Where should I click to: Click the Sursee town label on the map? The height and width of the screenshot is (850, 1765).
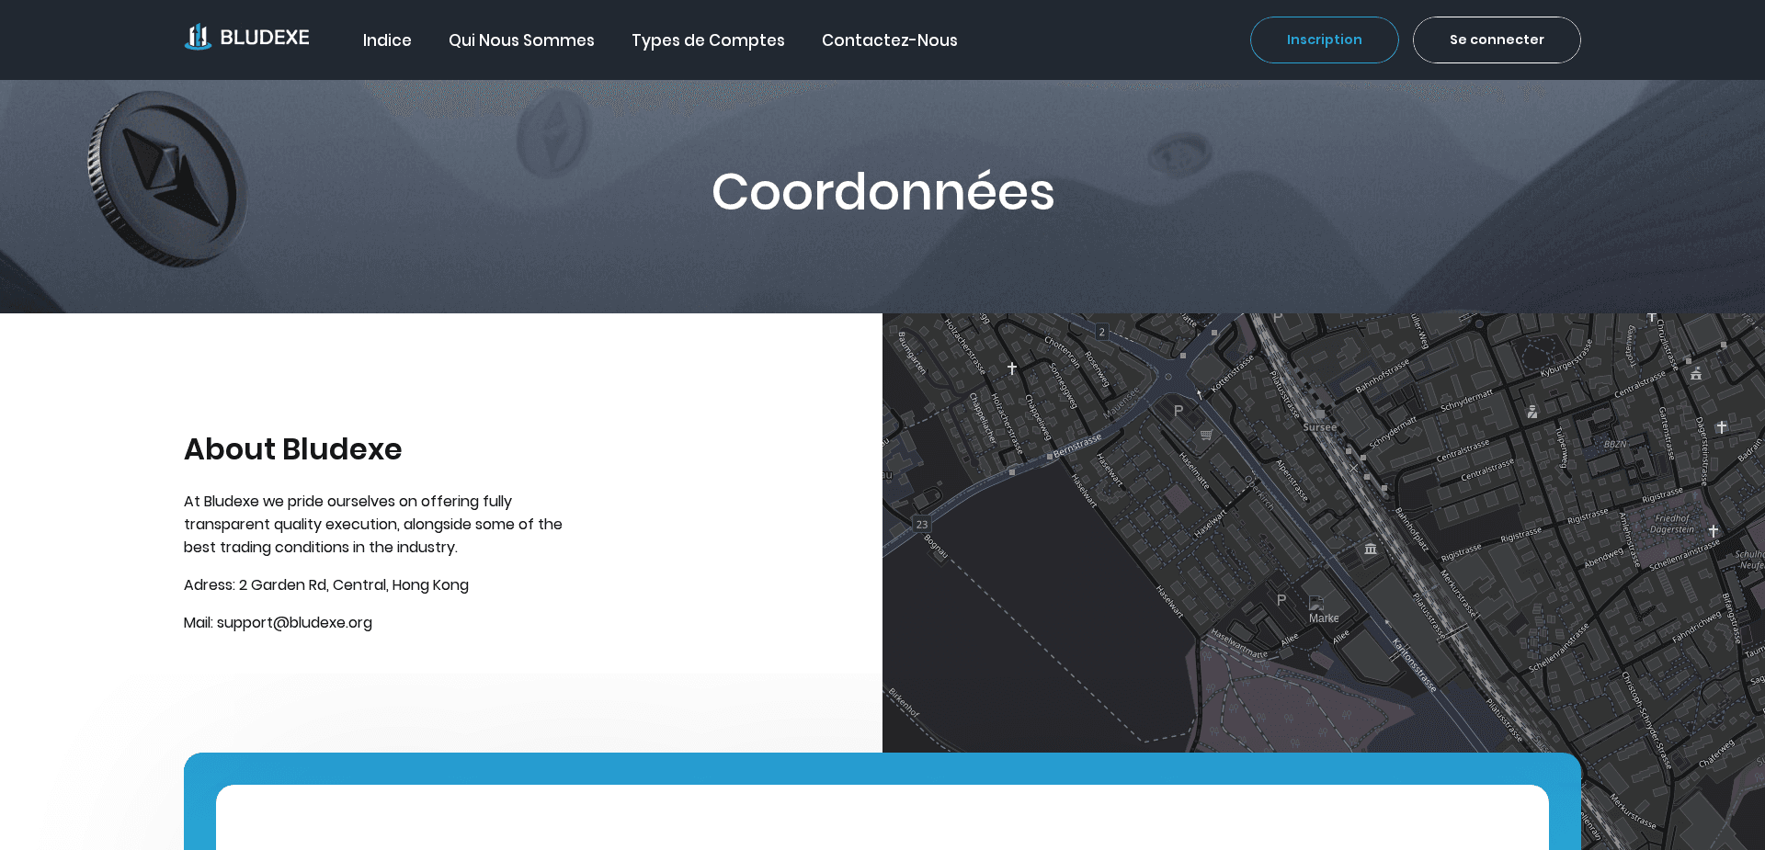coord(1319,427)
